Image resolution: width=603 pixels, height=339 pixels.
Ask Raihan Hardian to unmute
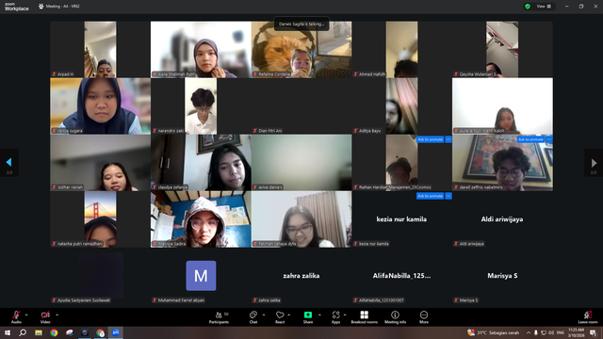(x=430, y=139)
